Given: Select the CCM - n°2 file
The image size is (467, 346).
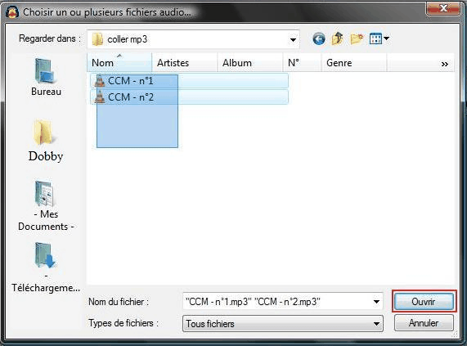Looking at the screenshot, I should point(189,97).
